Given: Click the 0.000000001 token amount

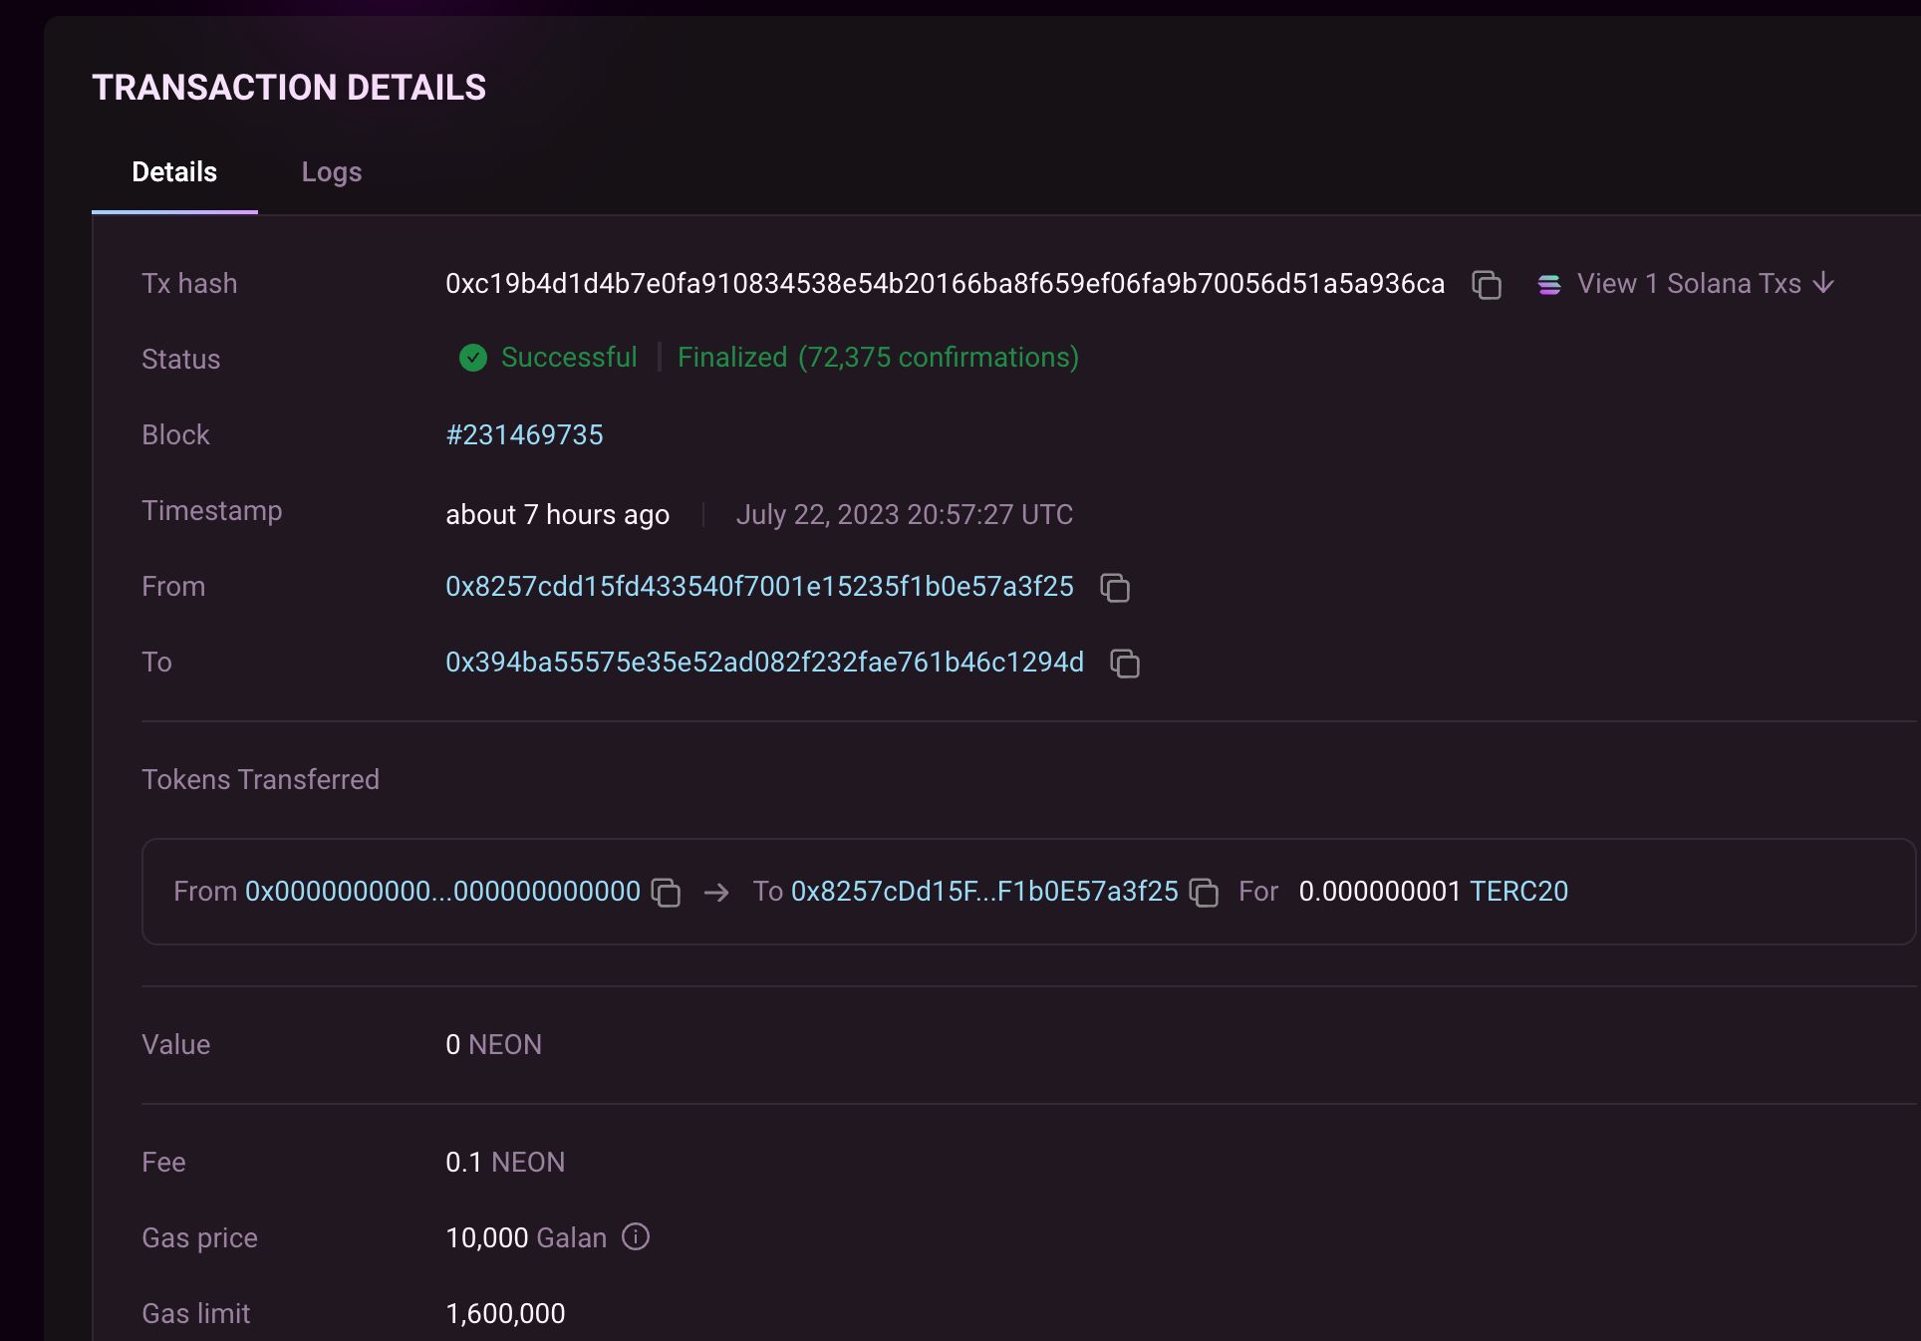Looking at the screenshot, I should 1379,892.
